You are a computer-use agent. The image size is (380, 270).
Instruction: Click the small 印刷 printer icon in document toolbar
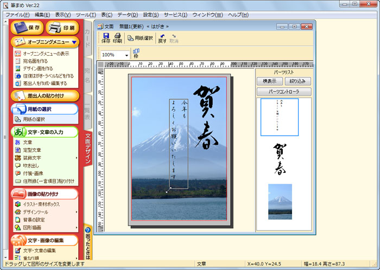[117, 37]
